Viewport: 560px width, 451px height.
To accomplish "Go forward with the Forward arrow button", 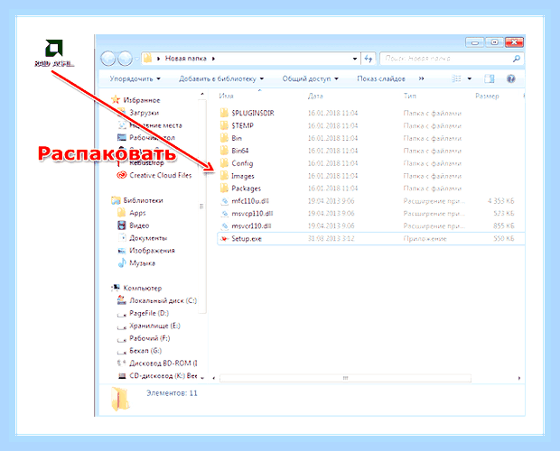I will click(125, 59).
